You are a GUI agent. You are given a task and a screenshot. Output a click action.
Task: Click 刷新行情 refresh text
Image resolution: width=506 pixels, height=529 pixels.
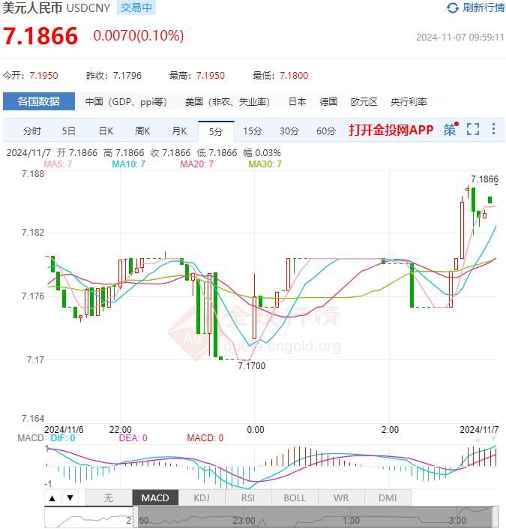(x=484, y=8)
